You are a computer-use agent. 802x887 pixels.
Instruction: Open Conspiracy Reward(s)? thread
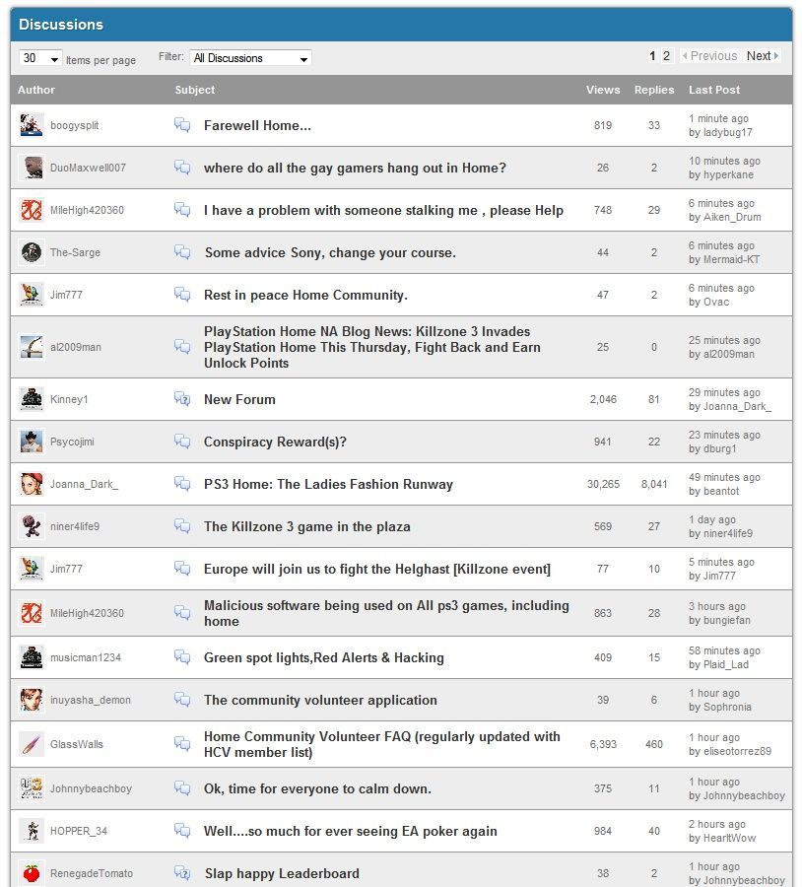[x=275, y=442]
